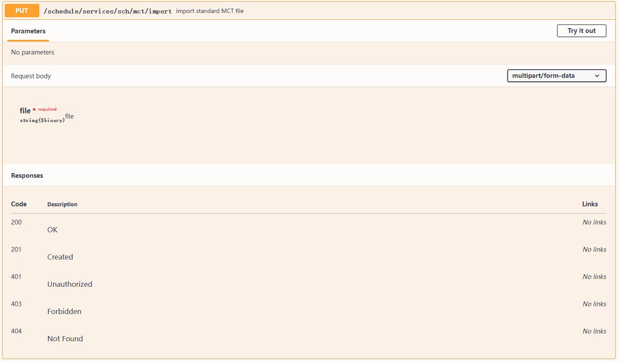620x362 pixels.
Task: Click the string($binary) type label
Action: pos(42,120)
